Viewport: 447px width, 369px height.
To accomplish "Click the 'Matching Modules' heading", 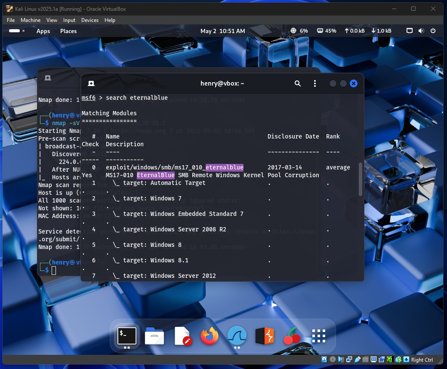I will [109, 113].
